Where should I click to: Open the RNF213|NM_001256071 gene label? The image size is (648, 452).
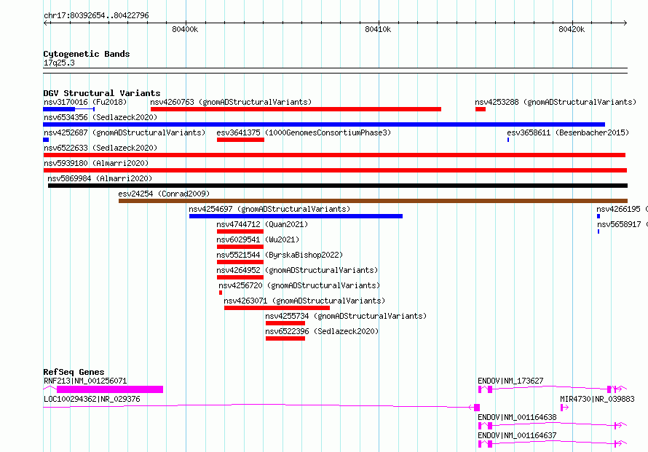click(x=85, y=381)
